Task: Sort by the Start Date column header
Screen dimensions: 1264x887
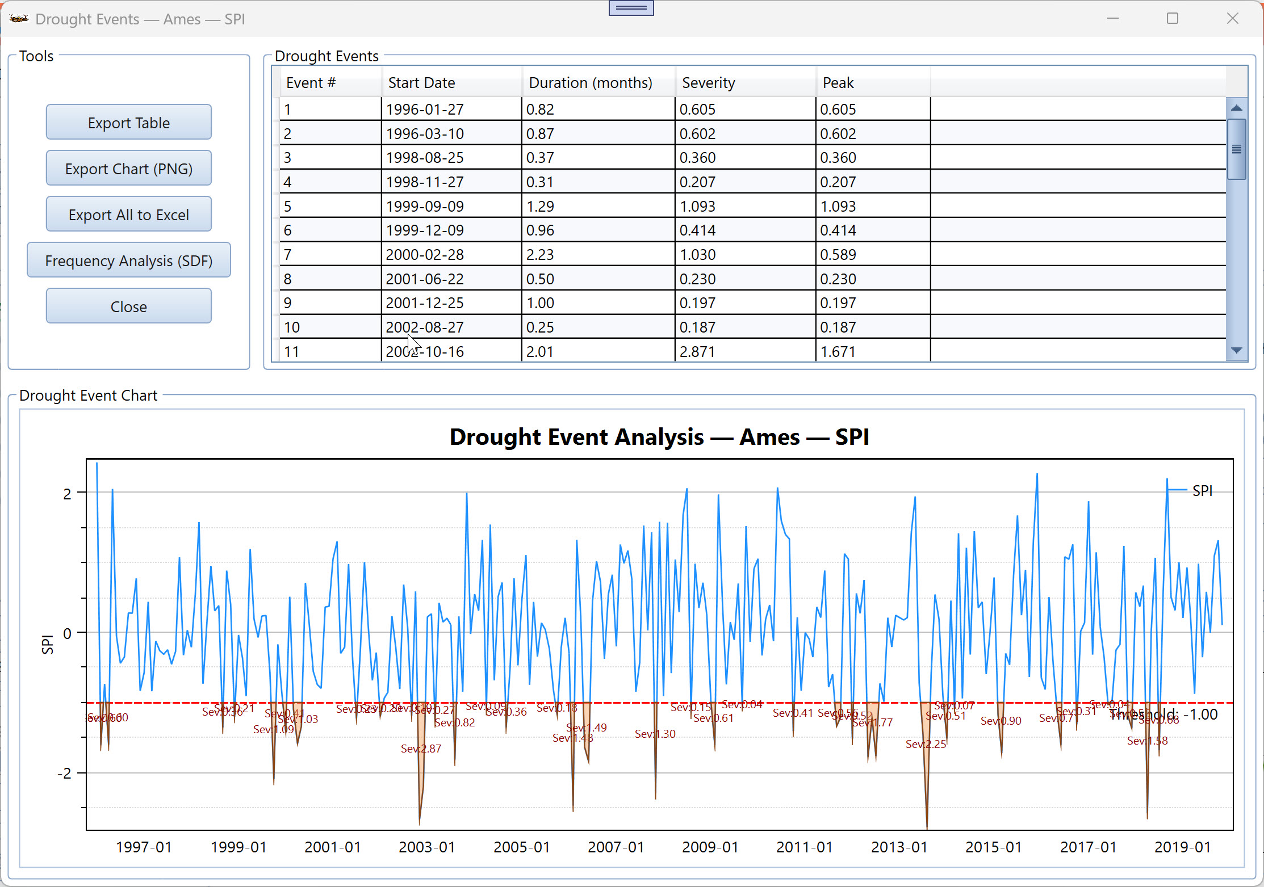Action: (x=451, y=83)
